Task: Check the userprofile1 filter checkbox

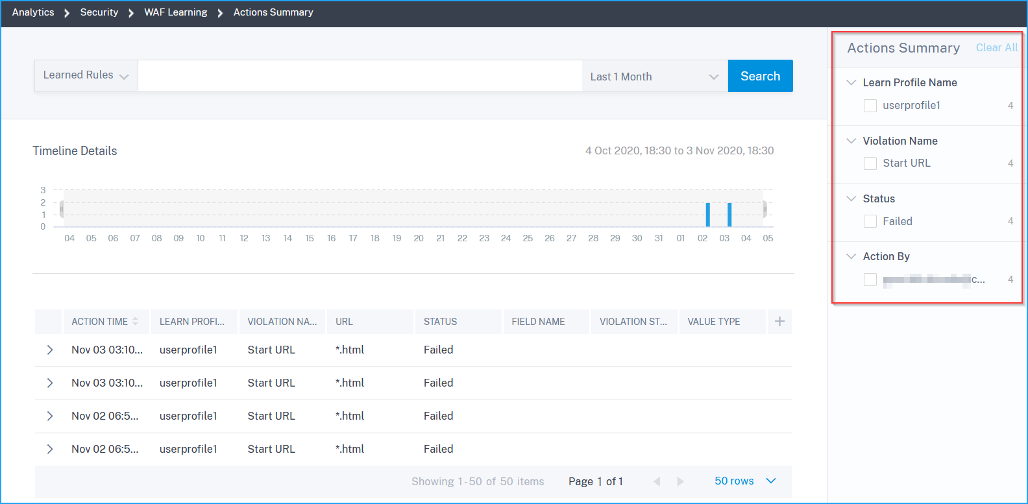Action: tap(870, 106)
